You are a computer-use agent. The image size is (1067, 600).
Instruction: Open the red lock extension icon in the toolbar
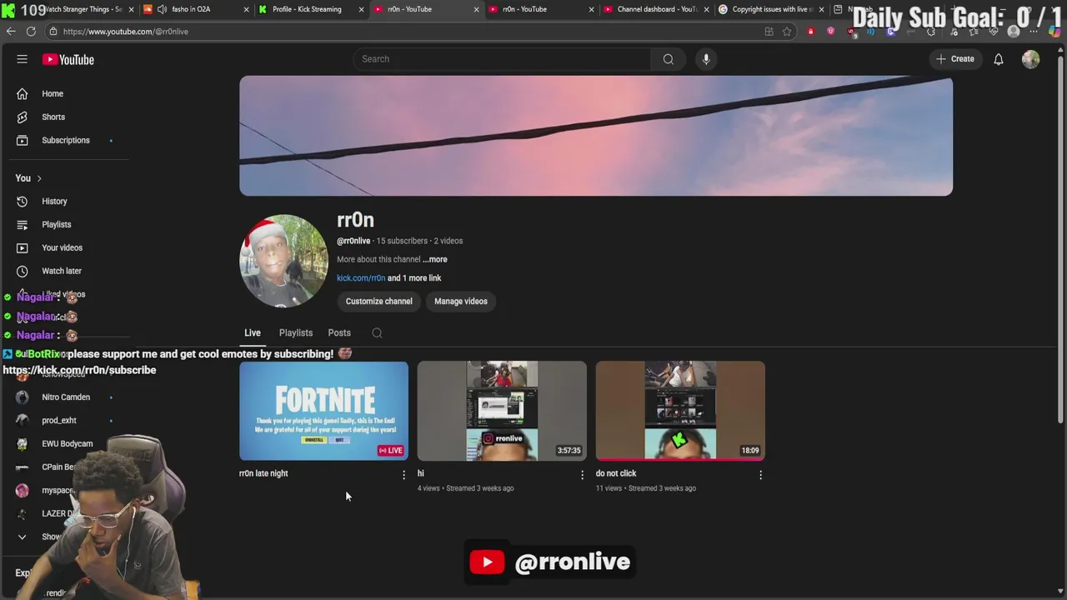(x=810, y=32)
